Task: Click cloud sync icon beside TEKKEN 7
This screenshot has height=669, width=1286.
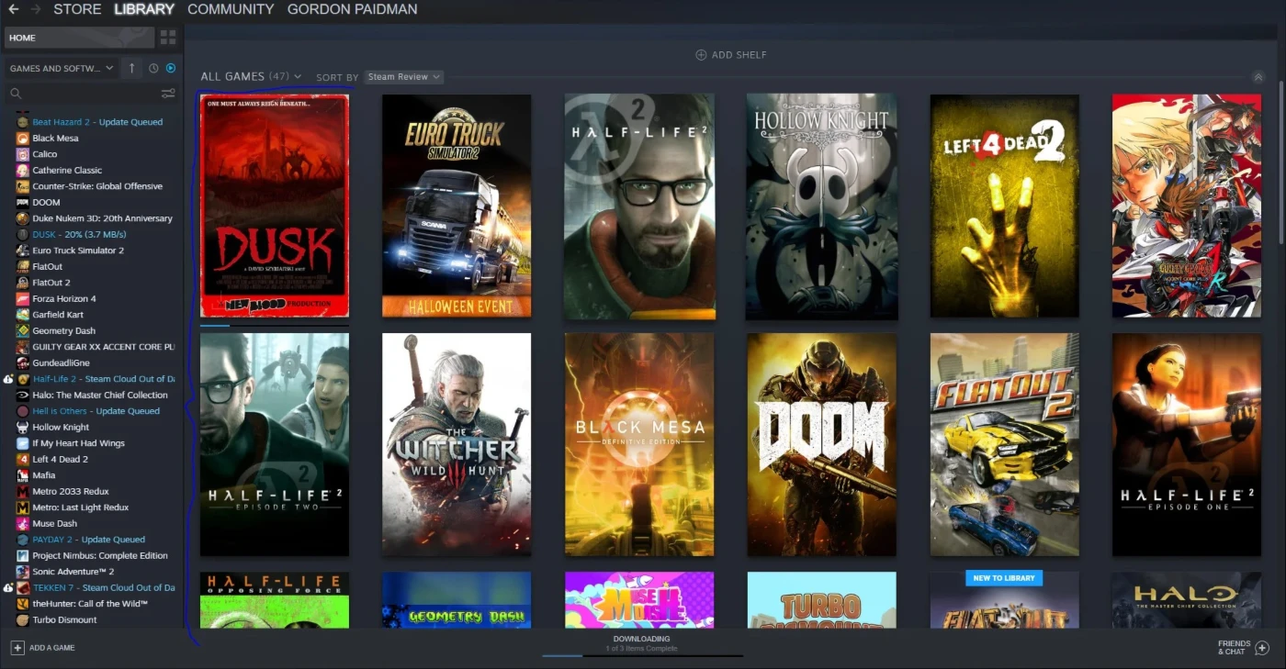Action: click(8, 588)
